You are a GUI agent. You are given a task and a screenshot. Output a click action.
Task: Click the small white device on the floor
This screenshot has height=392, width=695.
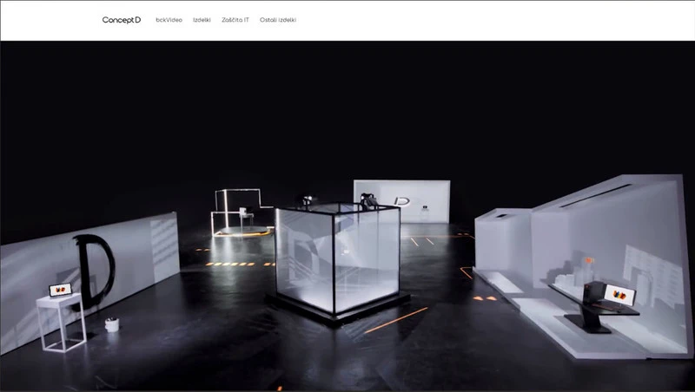111,324
